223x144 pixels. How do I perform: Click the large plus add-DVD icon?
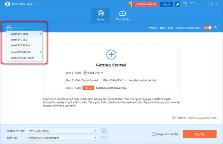pyautogui.click(x=111, y=54)
